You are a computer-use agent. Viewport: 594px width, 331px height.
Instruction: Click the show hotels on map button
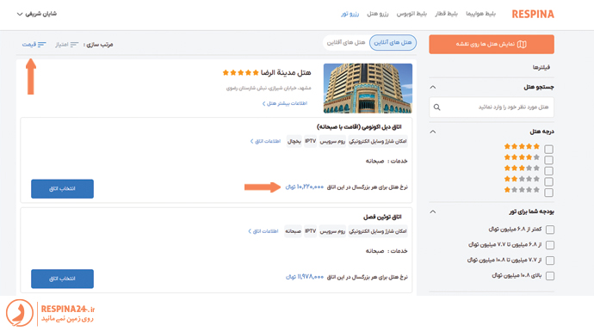click(x=492, y=44)
